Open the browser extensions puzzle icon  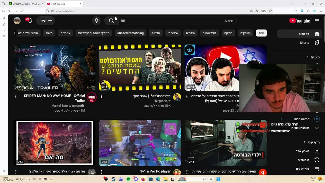pyautogui.click(x=308, y=11)
